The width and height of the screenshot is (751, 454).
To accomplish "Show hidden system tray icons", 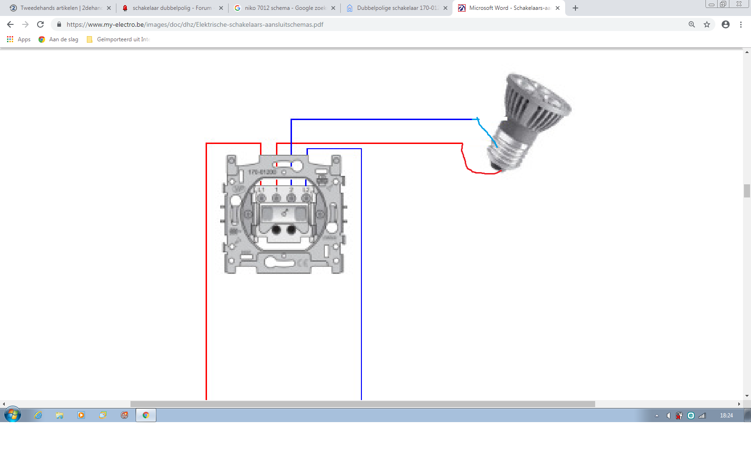I will 657,416.
